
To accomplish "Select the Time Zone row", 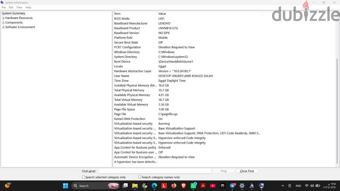I will tap(188, 81).
